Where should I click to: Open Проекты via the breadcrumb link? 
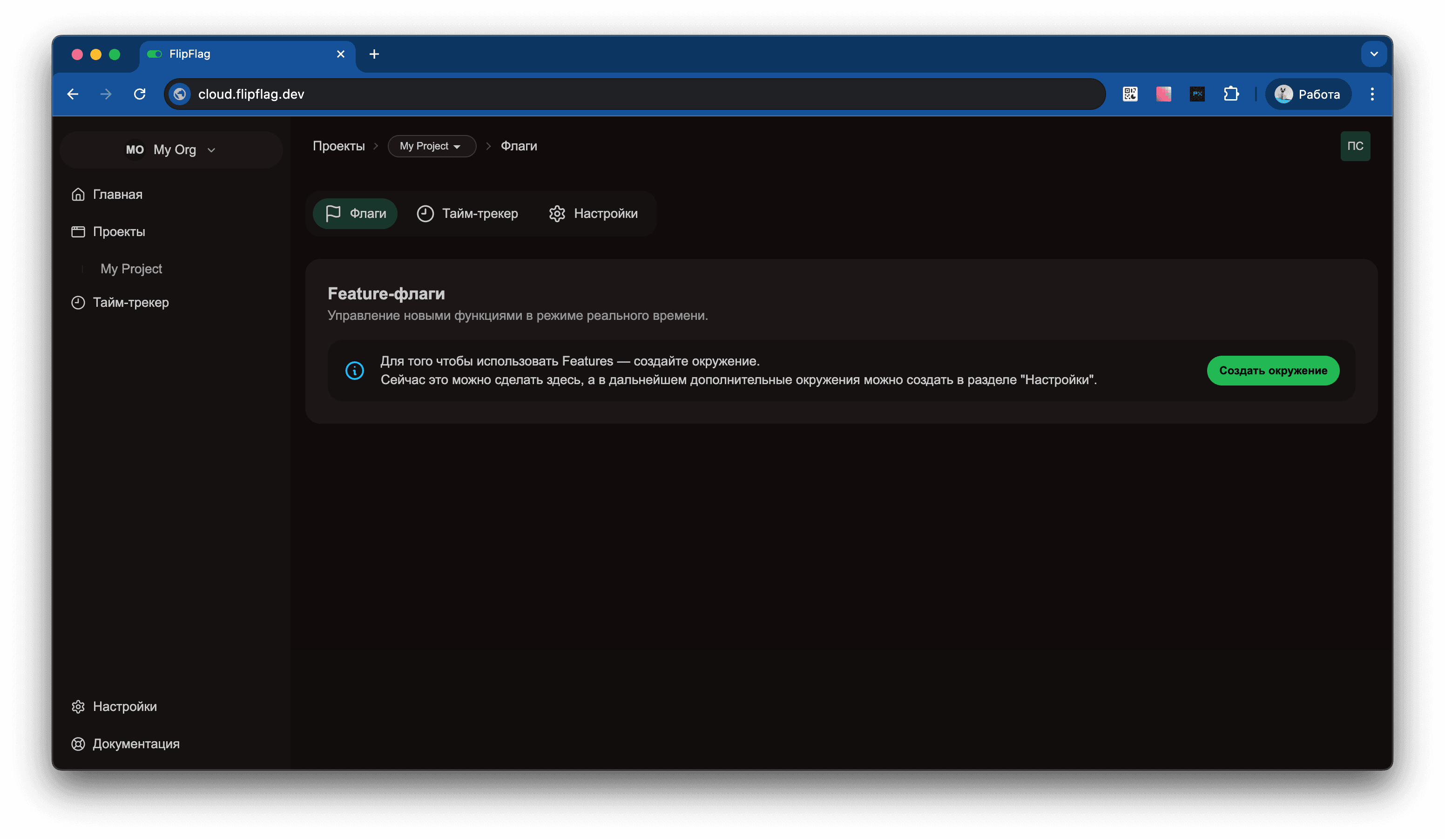pyautogui.click(x=338, y=146)
